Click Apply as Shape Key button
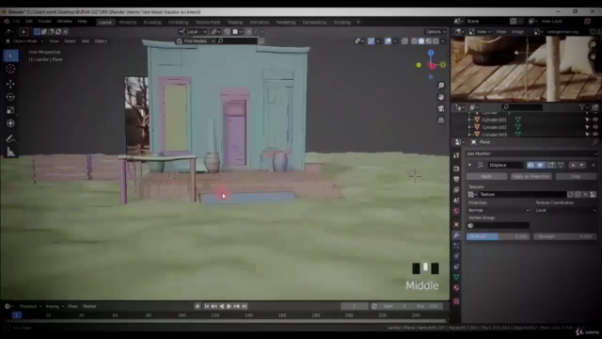Viewport: 602px width, 339px height. tap(531, 176)
